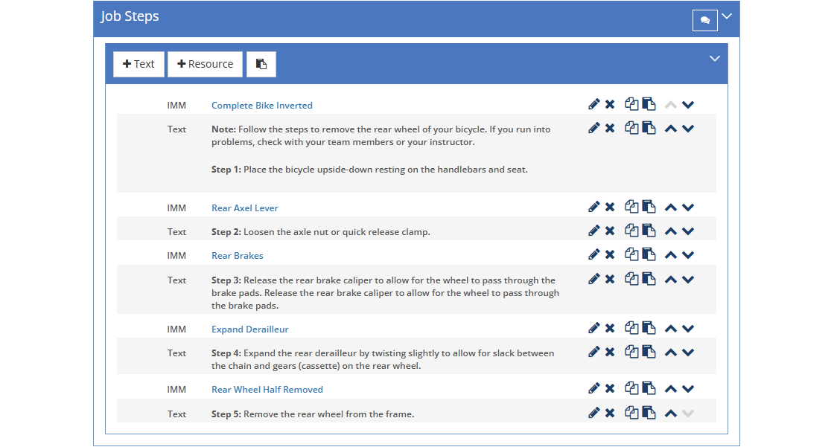The height and width of the screenshot is (447, 834).
Task: Move Rear Wheel Half Removed row up
Action: coord(671,389)
